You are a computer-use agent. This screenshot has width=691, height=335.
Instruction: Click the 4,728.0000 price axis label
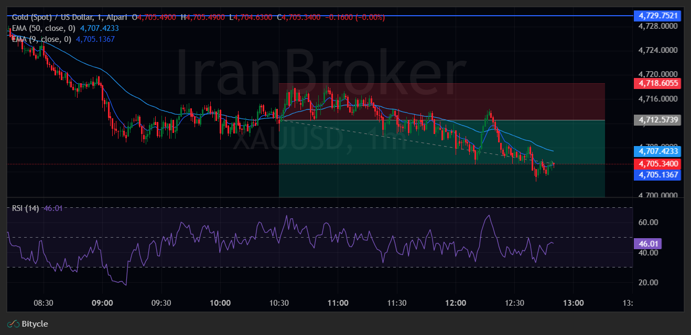coord(658,26)
